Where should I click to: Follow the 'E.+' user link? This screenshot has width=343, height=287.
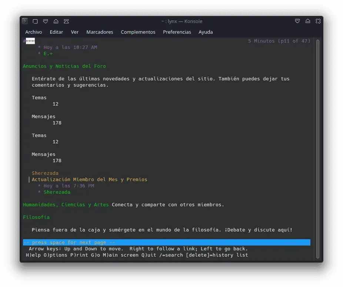[48, 54]
